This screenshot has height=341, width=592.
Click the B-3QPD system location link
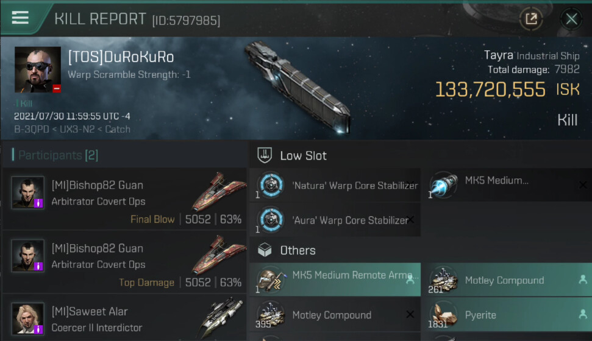coord(32,129)
